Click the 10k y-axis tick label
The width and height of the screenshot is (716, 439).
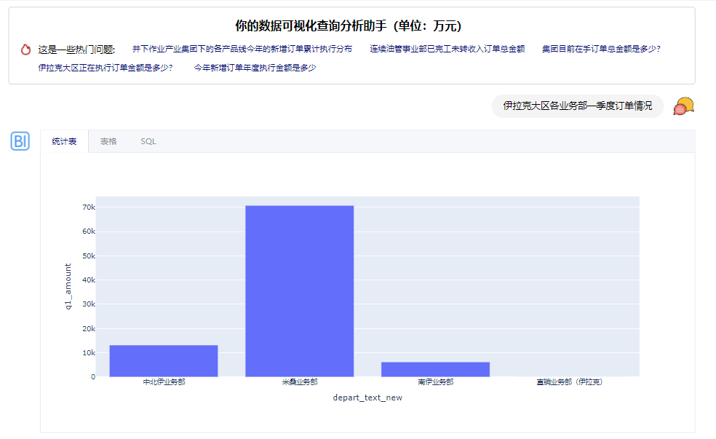click(x=89, y=352)
